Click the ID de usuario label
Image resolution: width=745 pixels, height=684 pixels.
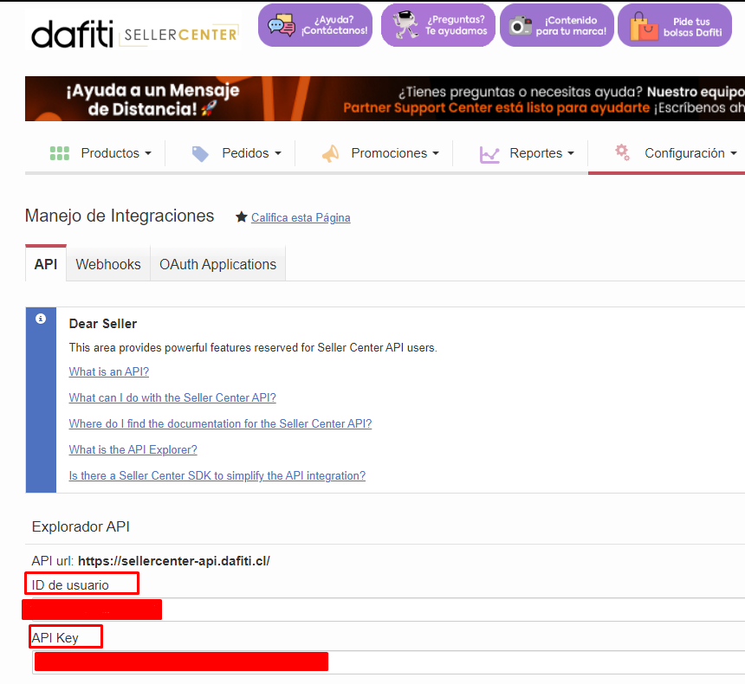[x=70, y=585]
